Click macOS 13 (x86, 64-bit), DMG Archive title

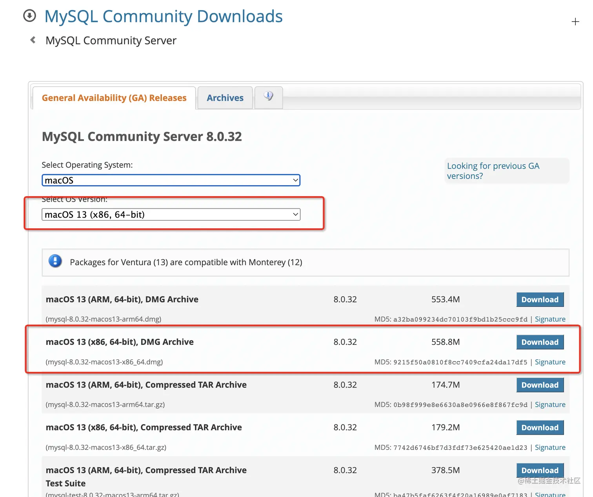[120, 342]
